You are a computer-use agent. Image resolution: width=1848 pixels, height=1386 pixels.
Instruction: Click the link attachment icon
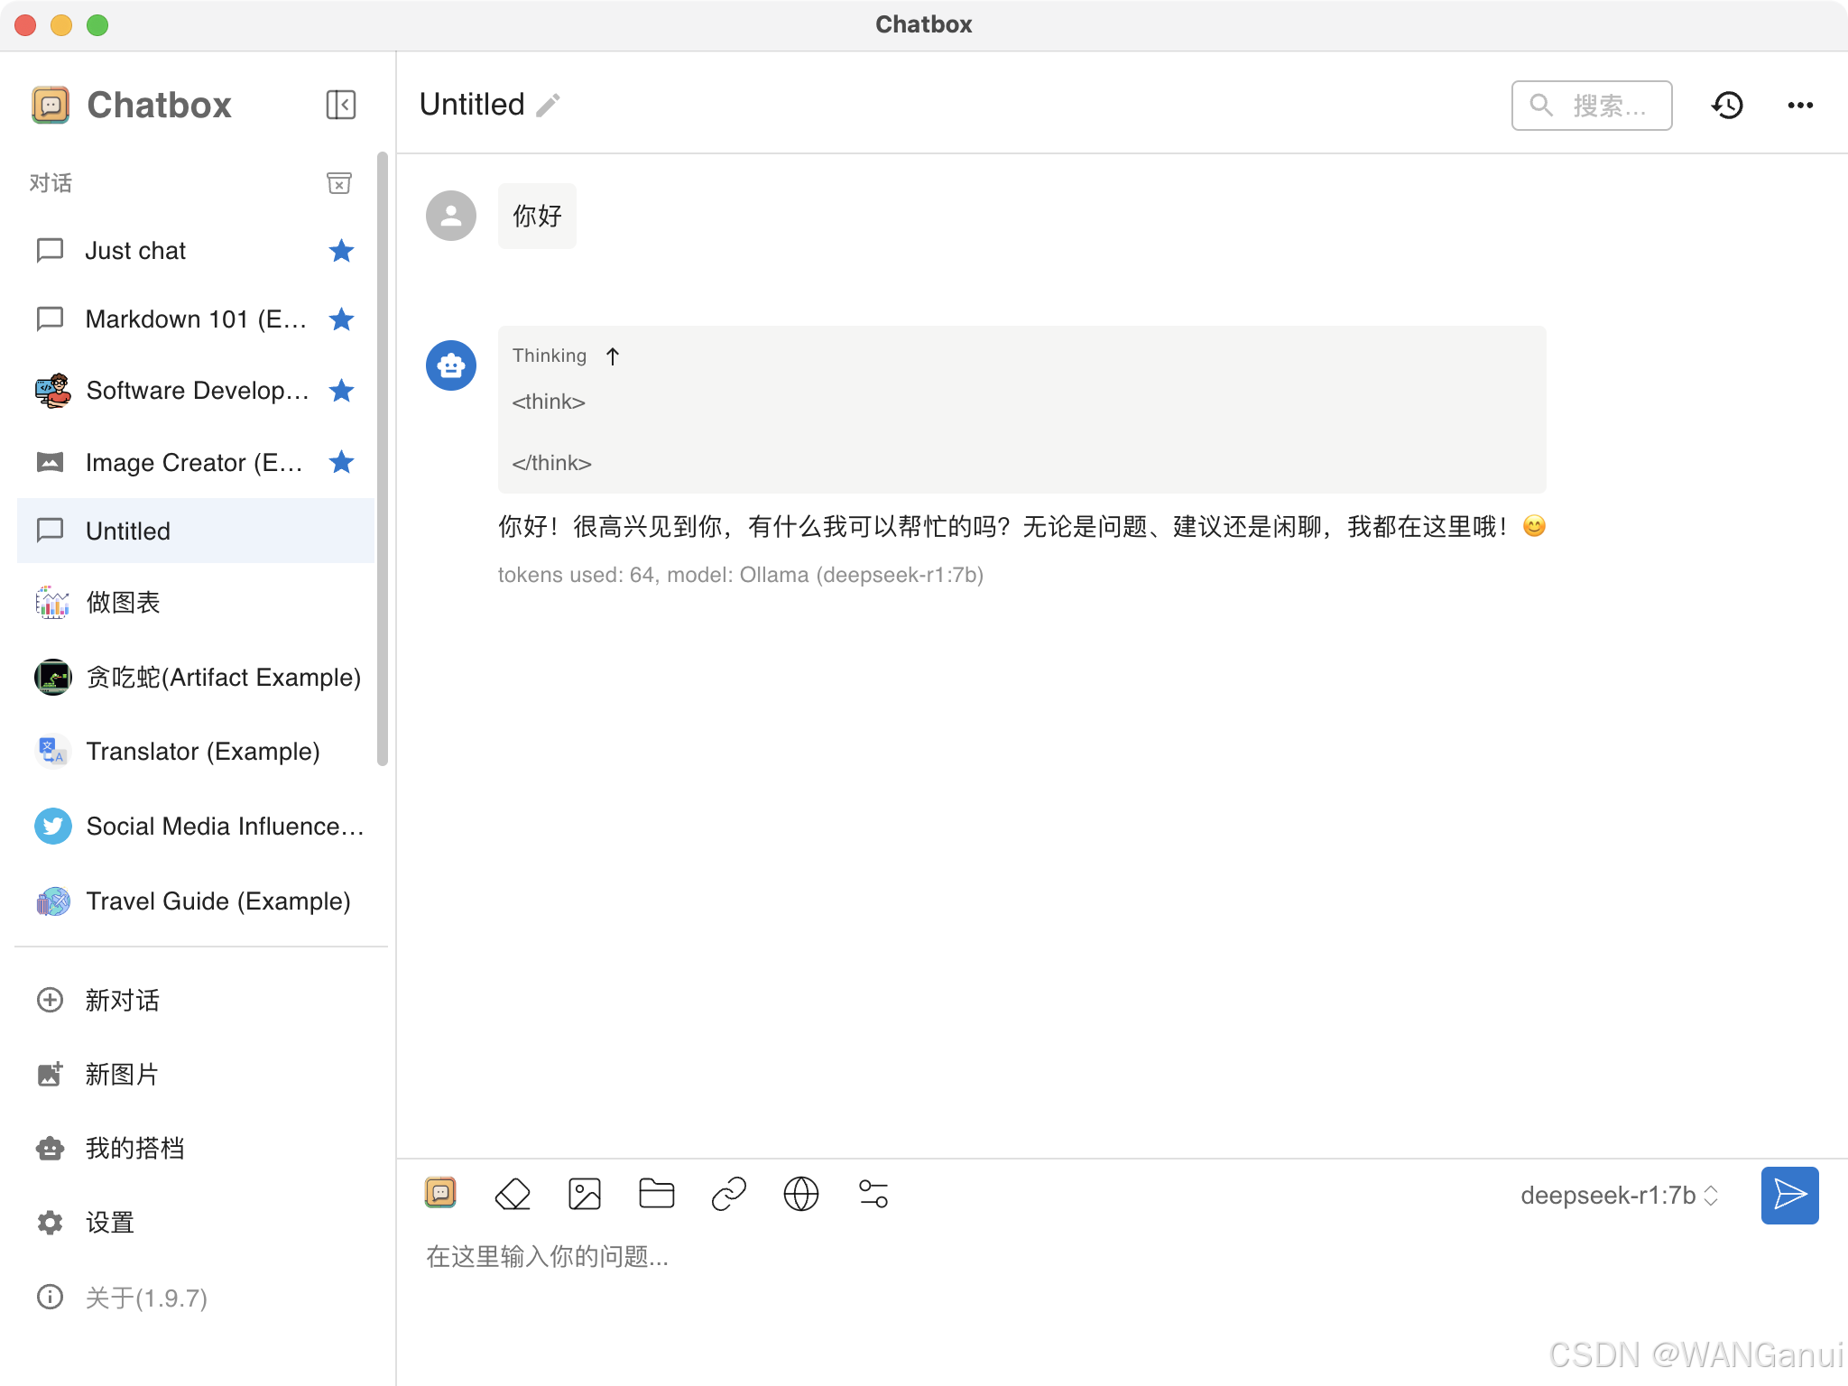(729, 1194)
